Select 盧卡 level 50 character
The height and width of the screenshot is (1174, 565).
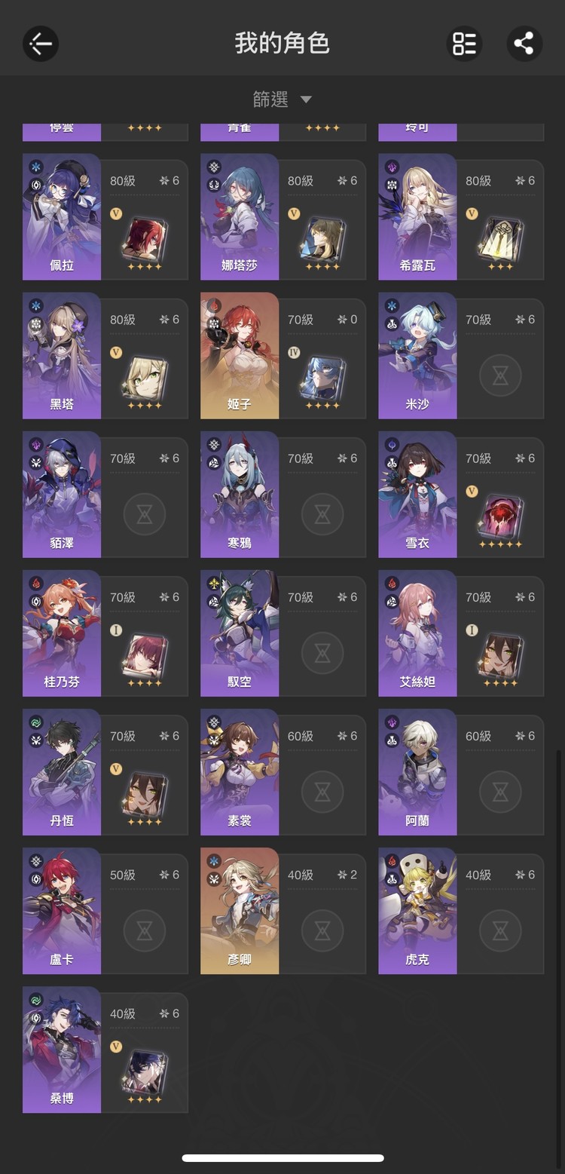click(x=105, y=911)
